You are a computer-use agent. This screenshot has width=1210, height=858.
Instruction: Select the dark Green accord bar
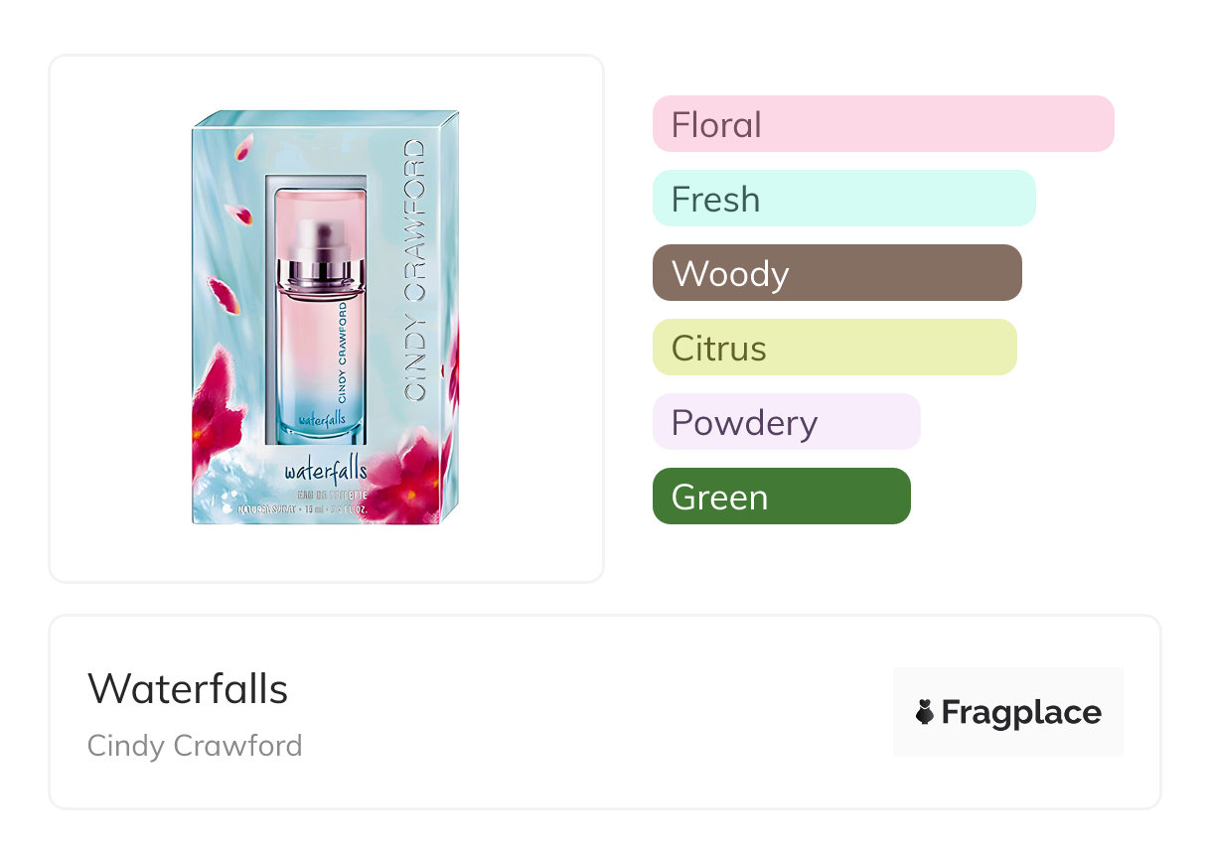pos(781,497)
